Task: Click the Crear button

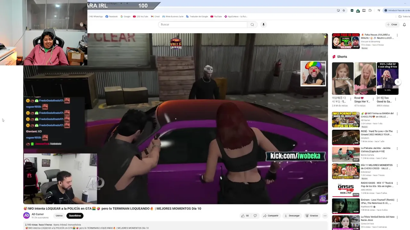Action: (392, 25)
